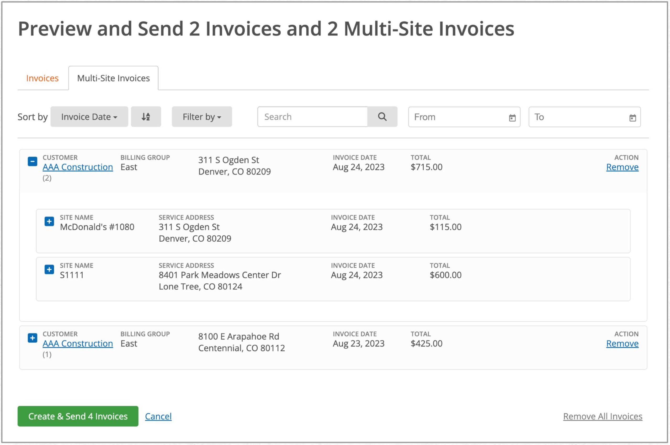The image size is (670, 445).
Task: Remove the $715.00 AAA Construction invoice
Action: (622, 167)
